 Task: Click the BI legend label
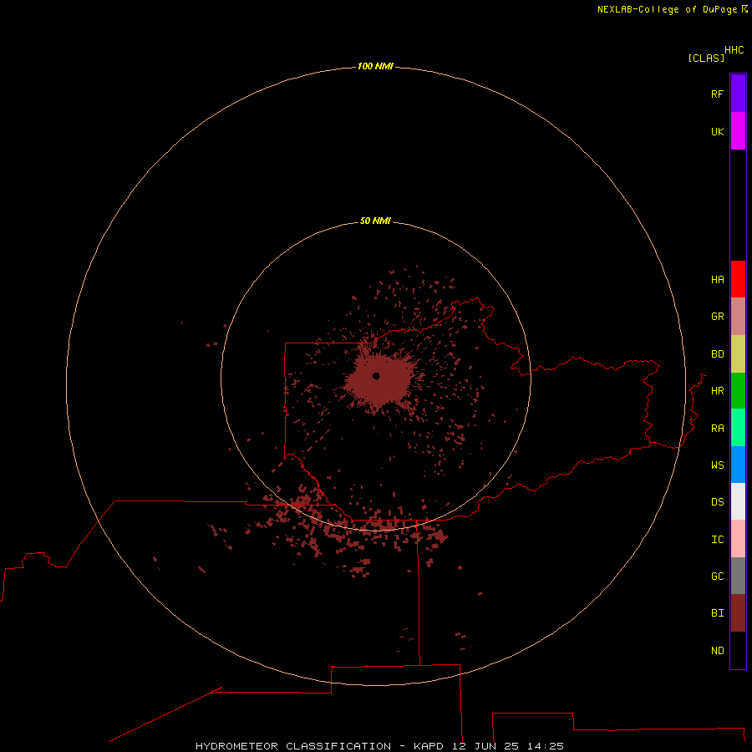717,613
